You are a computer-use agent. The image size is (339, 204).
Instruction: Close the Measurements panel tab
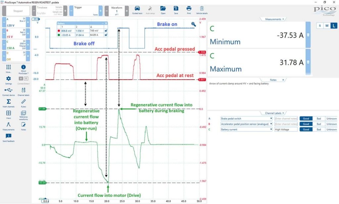coord(283,19)
